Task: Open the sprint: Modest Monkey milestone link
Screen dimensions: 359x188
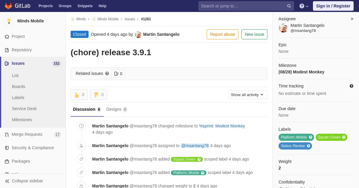Action: [x=222, y=126]
